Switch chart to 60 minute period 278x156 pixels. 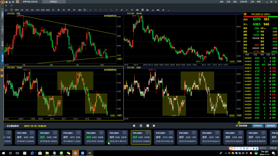pos(48,10)
